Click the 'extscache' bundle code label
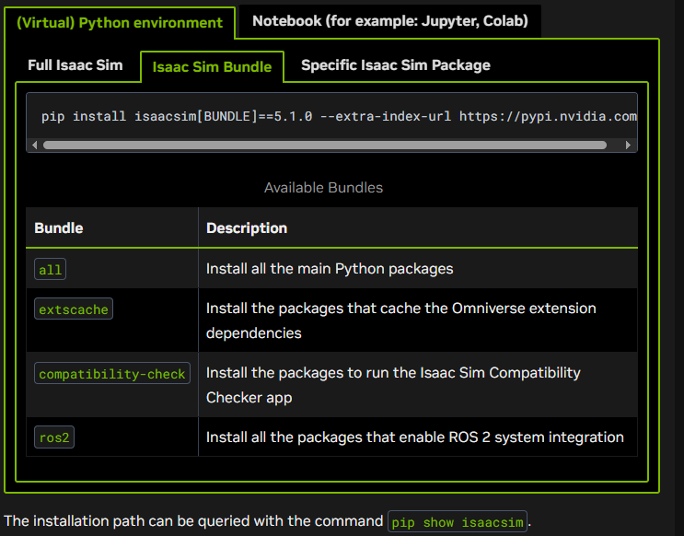 coord(74,309)
